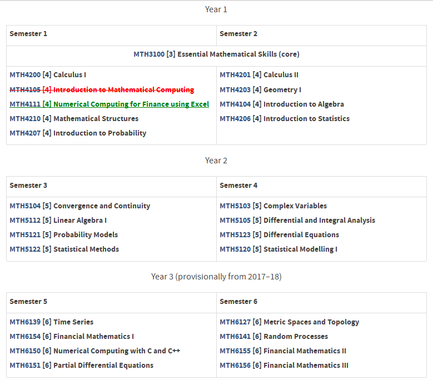Click the Semester 3 column header
Viewport: 433px width, 380px height.
[28, 186]
